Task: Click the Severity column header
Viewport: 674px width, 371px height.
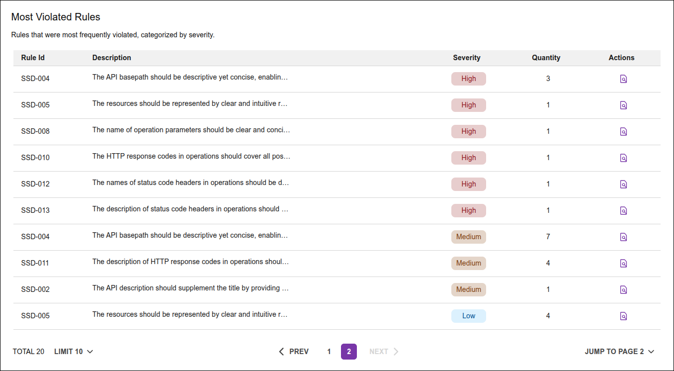Action: [x=466, y=58]
